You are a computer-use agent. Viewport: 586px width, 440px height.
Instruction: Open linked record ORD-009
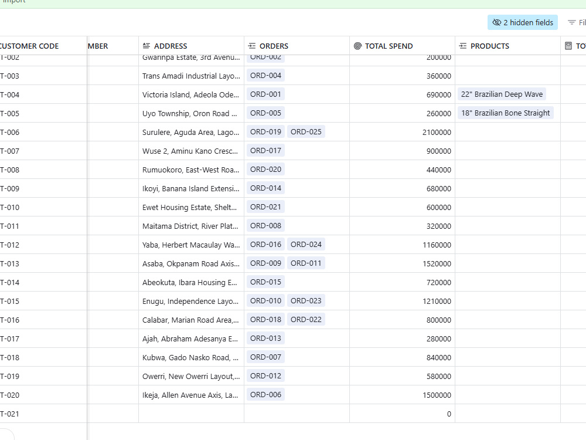tap(265, 263)
